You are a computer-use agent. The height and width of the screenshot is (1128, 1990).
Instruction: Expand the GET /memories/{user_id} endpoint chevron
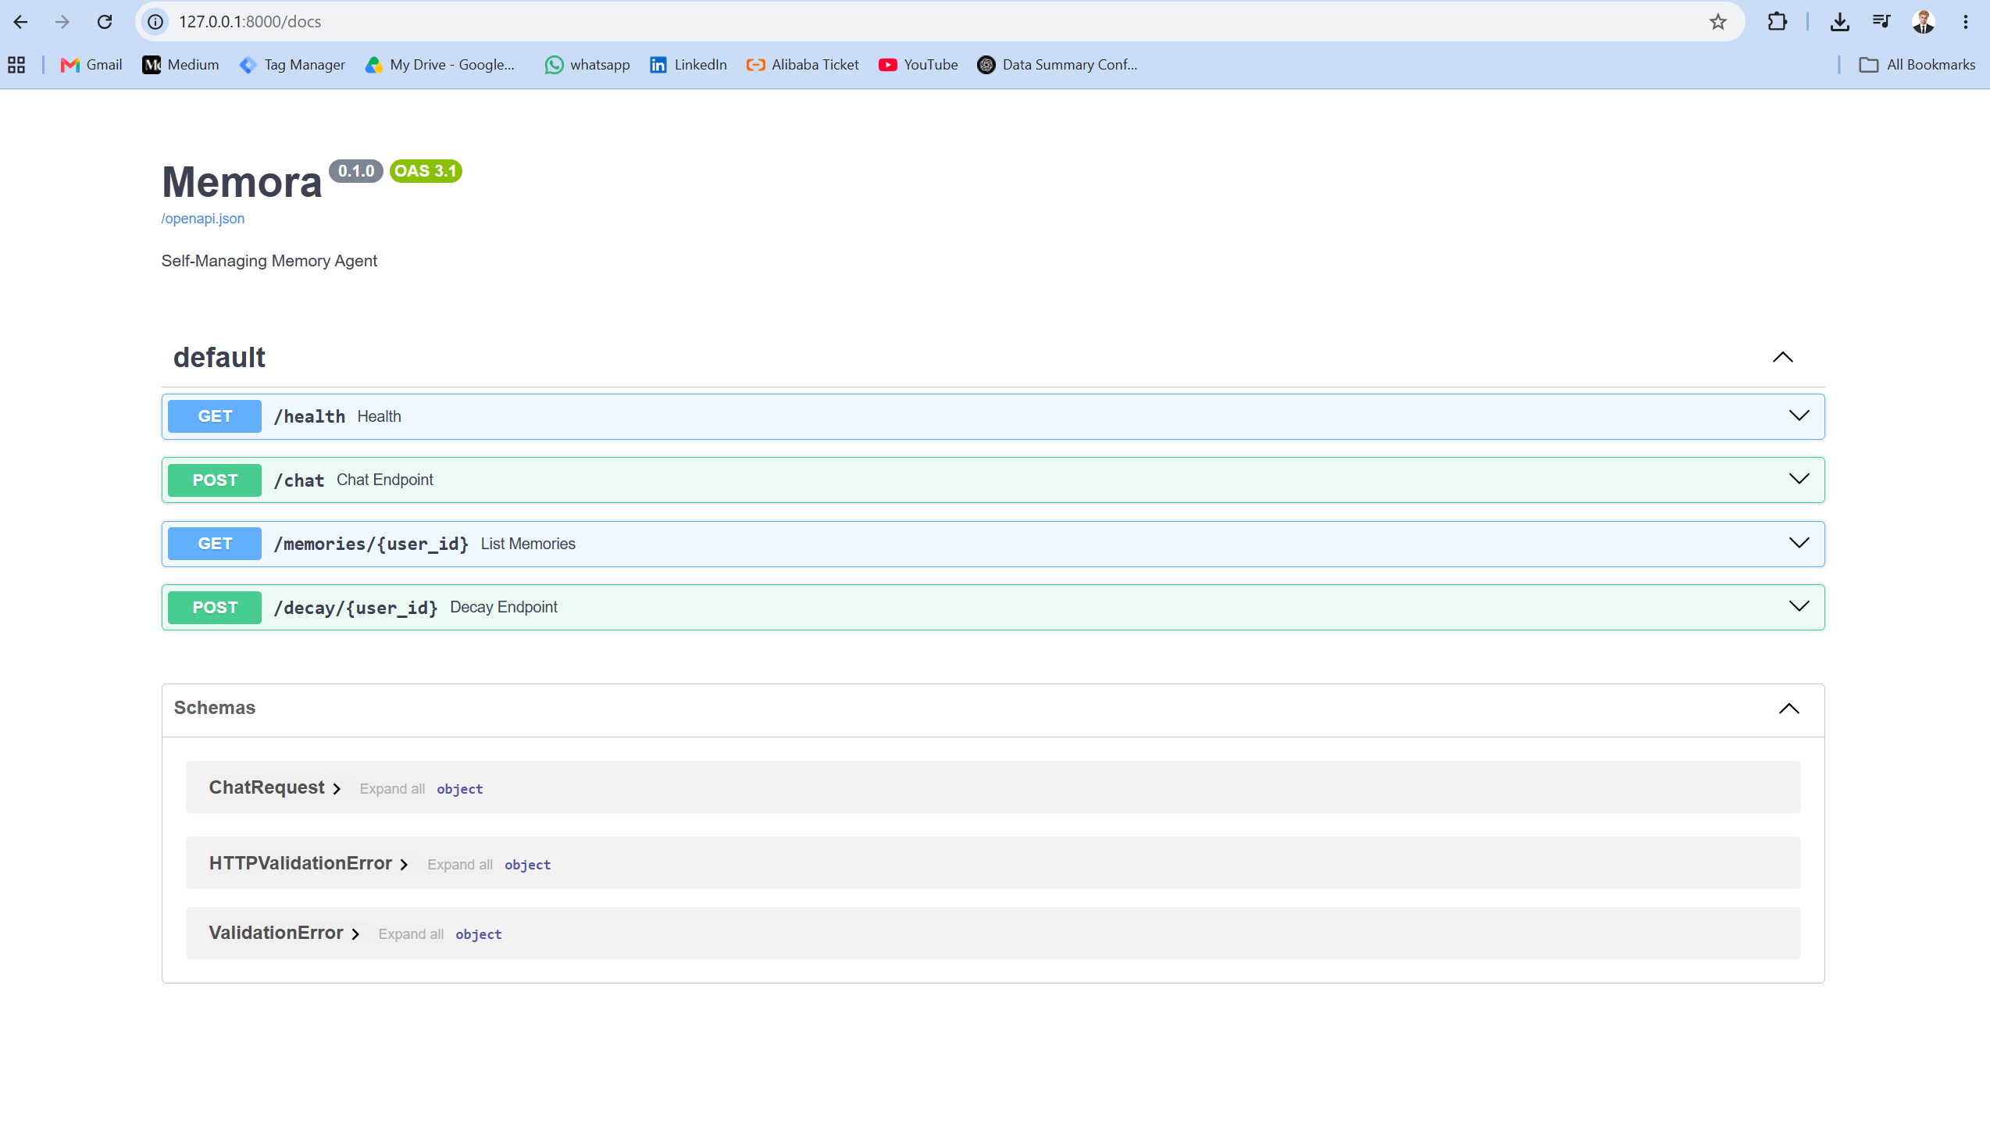click(x=1799, y=543)
